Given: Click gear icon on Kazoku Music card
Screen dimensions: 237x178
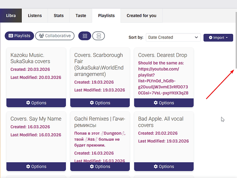Looking at the screenshot, I should tap(29, 103).
